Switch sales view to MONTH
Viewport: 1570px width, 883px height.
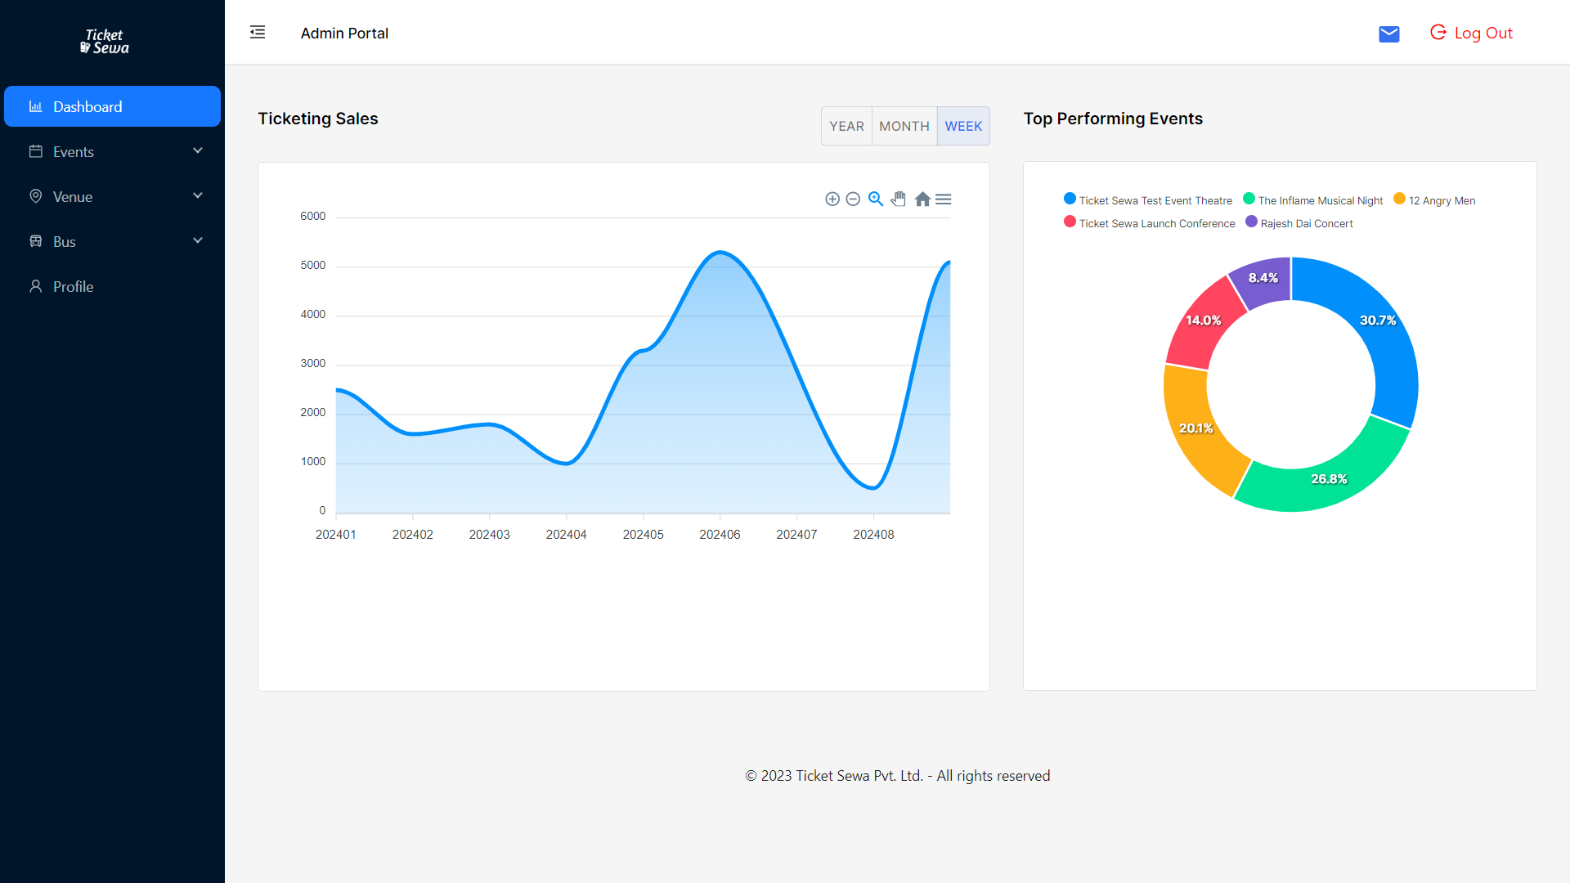pyautogui.click(x=904, y=126)
